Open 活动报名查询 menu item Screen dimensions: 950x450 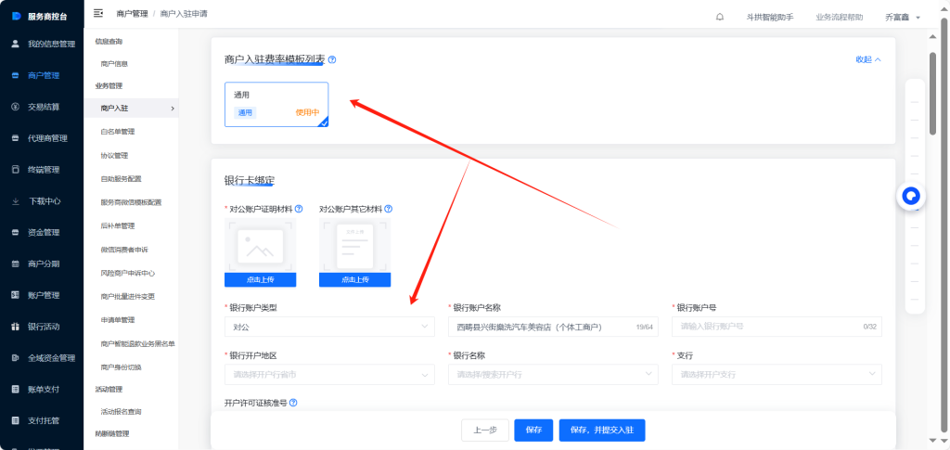coord(121,411)
